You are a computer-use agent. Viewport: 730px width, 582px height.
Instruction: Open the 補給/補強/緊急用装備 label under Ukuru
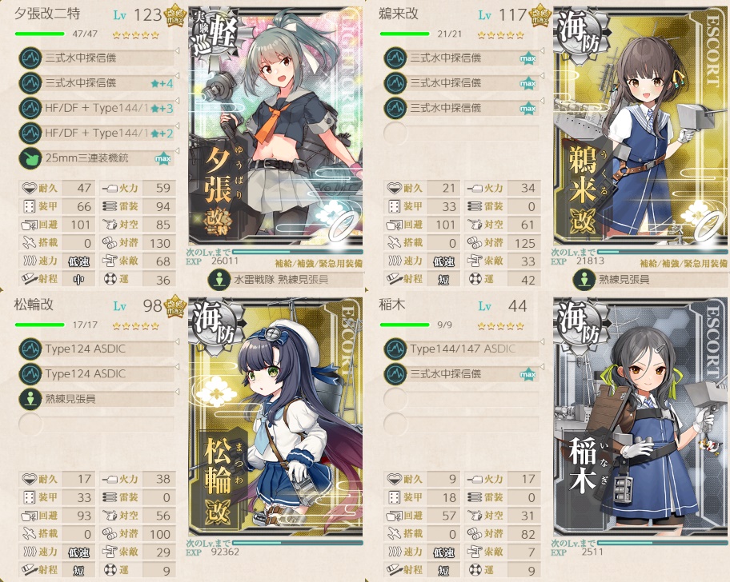pos(684,264)
